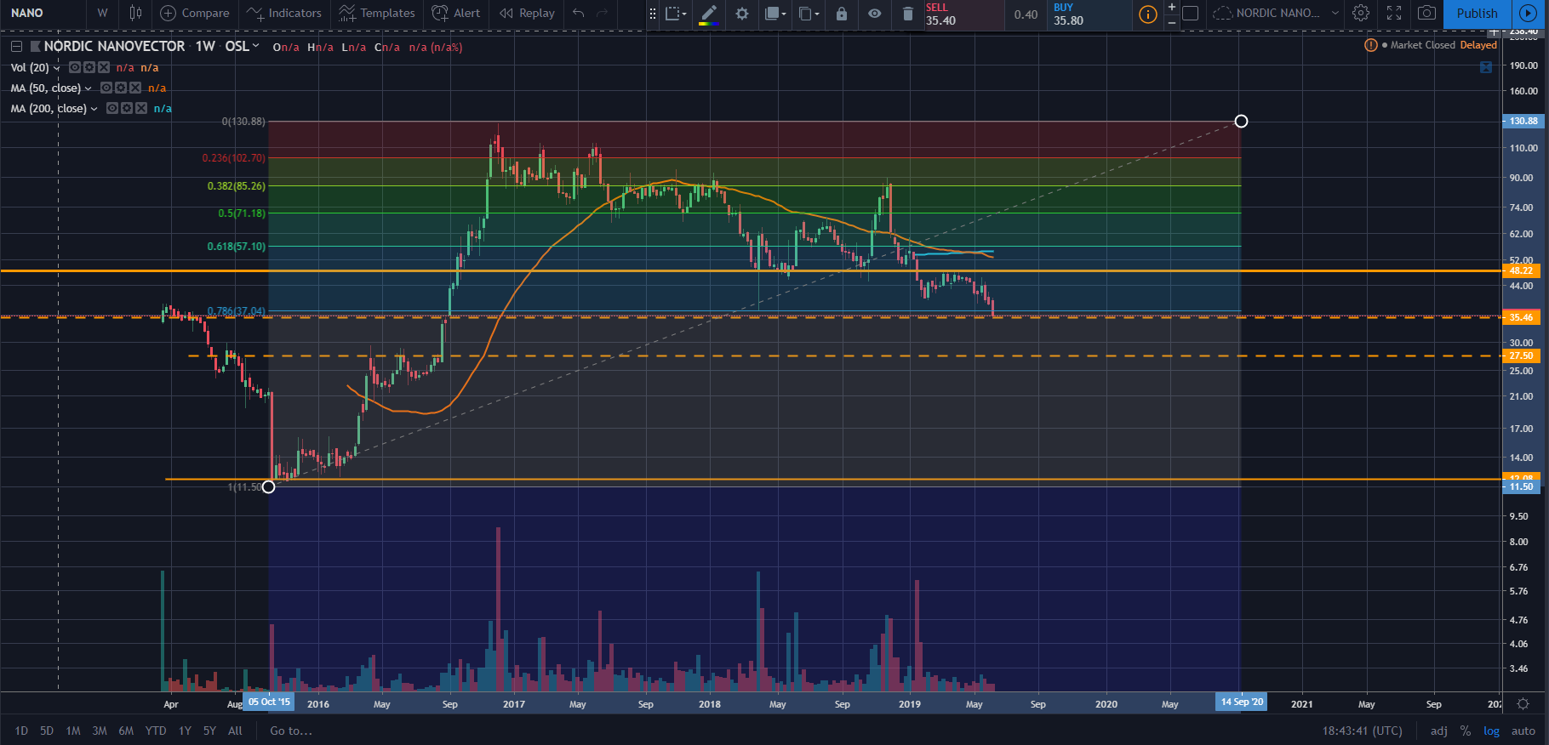The width and height of the screenshot is (1549, 745).
Task: Grab the floating drawing toolbar handle
Action: tap(653, 14)
